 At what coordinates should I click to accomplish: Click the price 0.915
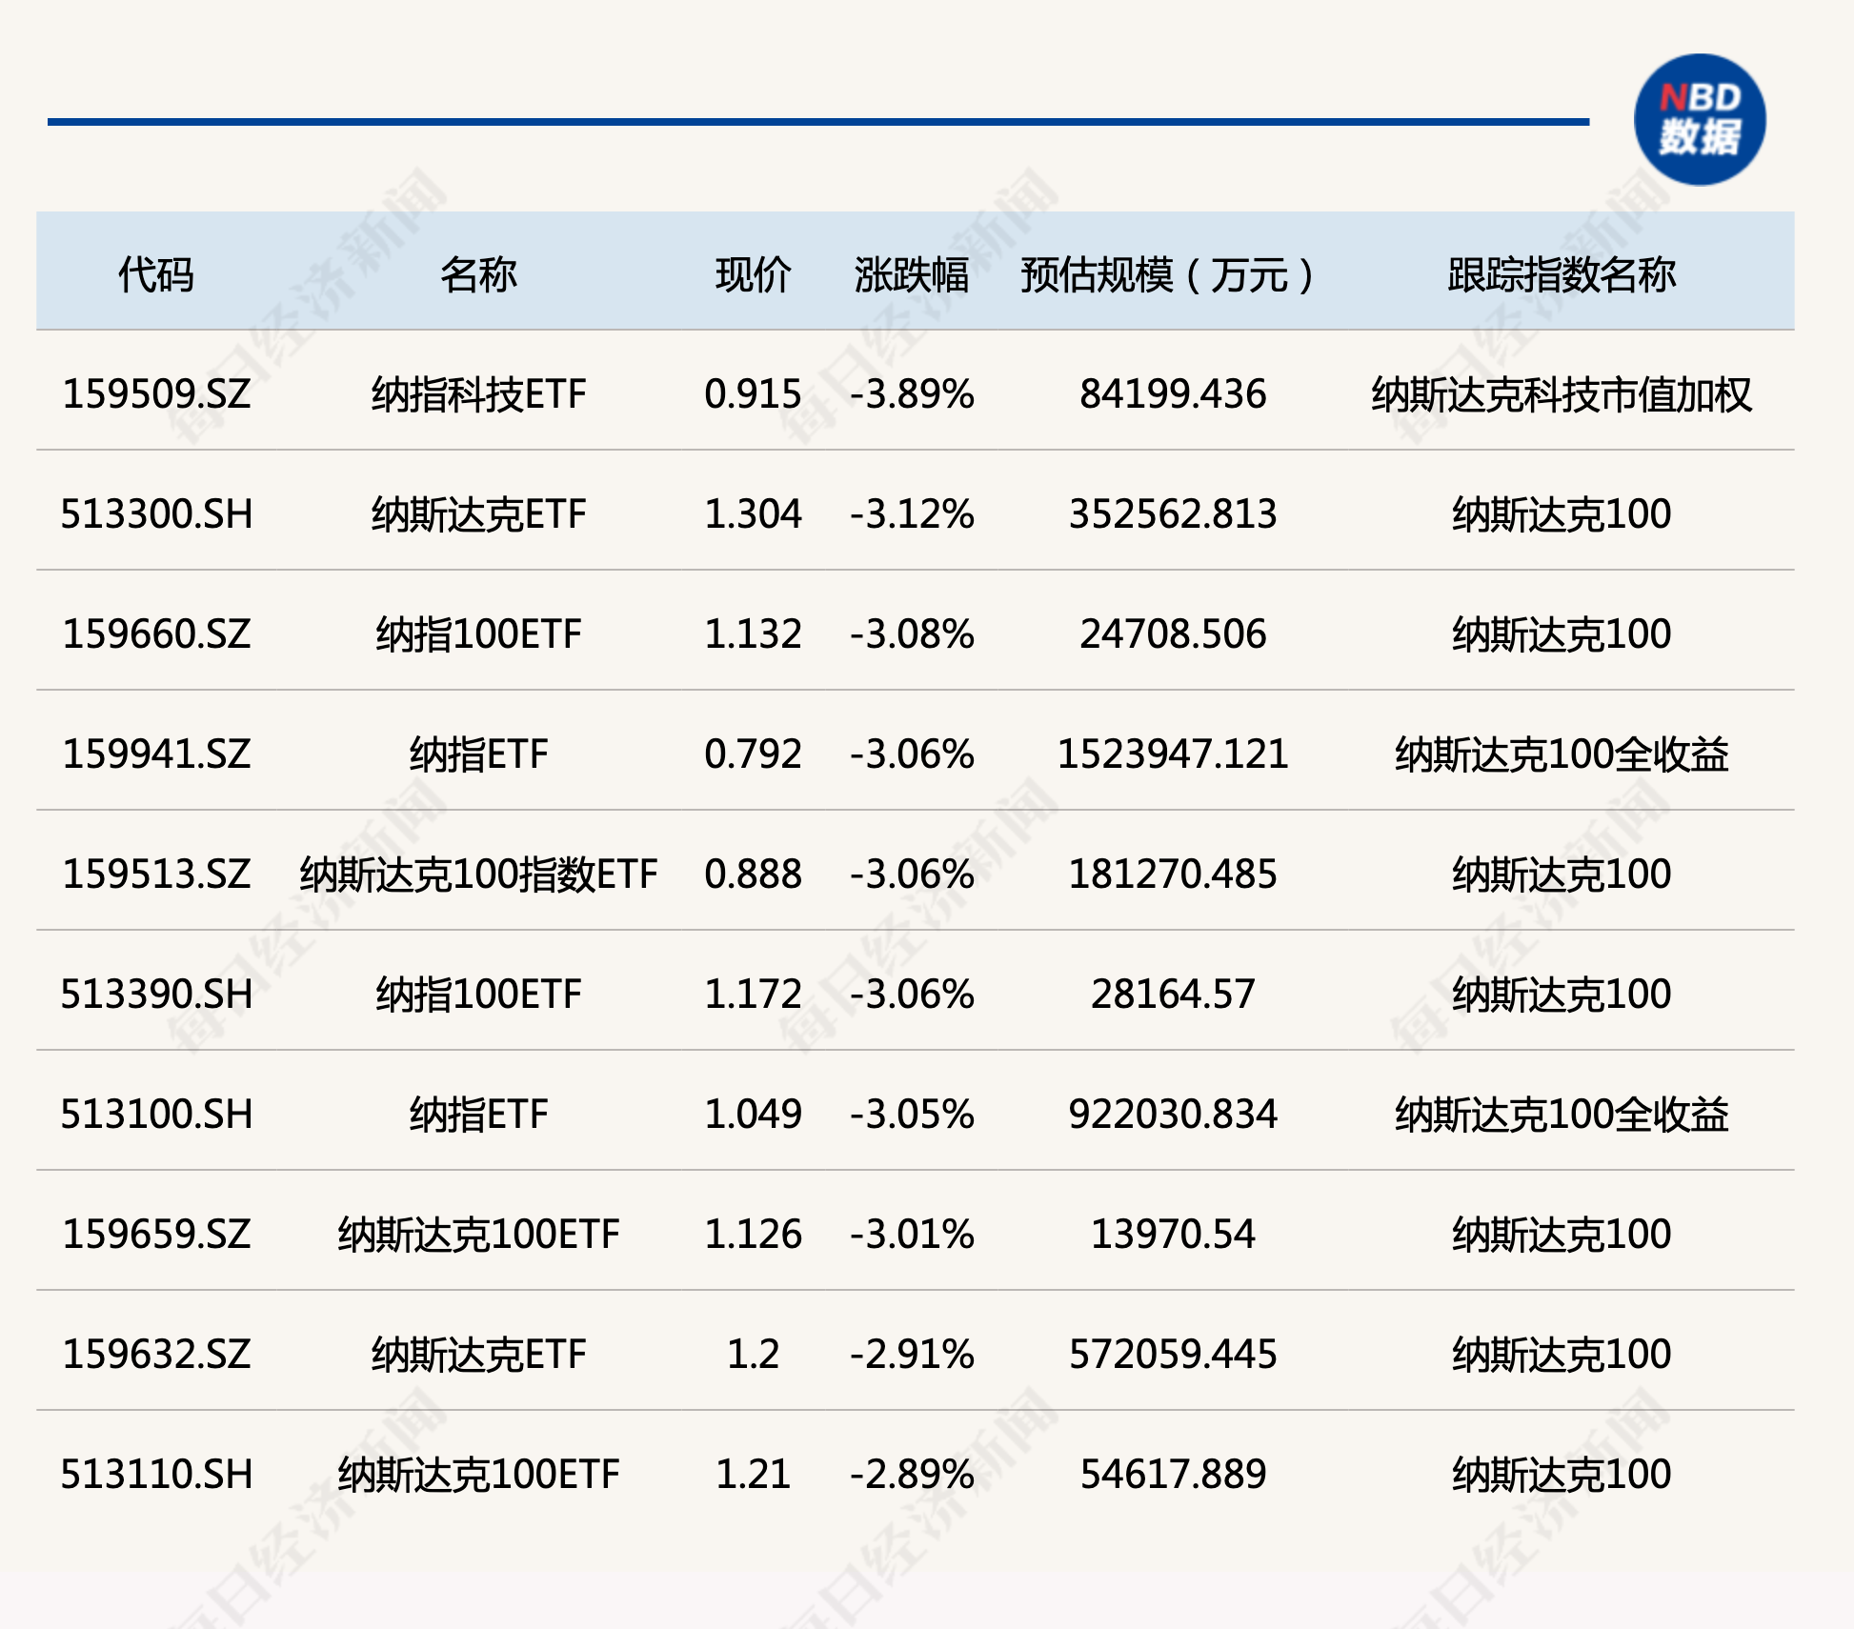click(753, 394)
